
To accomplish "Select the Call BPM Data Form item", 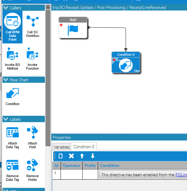I will pyautogui.click(x=12, y=27).
